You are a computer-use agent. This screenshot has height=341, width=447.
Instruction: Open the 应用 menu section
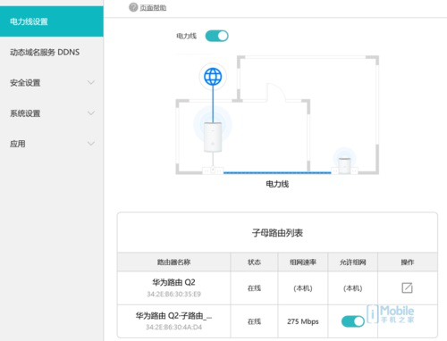click(x=52, y=144)
